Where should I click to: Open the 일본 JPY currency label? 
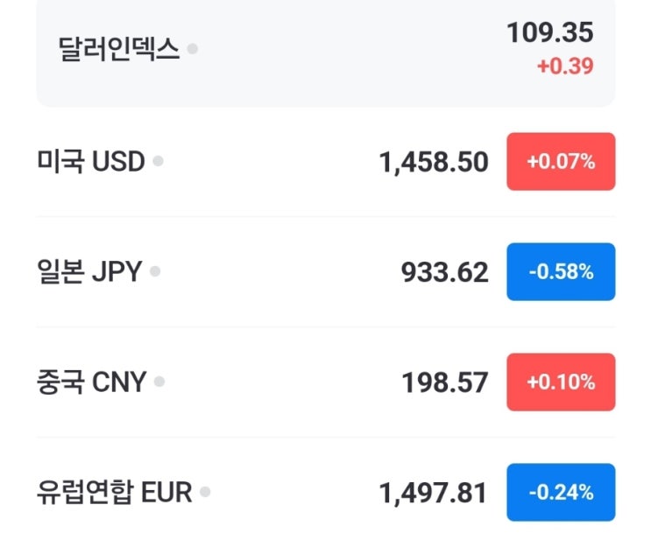89,272
